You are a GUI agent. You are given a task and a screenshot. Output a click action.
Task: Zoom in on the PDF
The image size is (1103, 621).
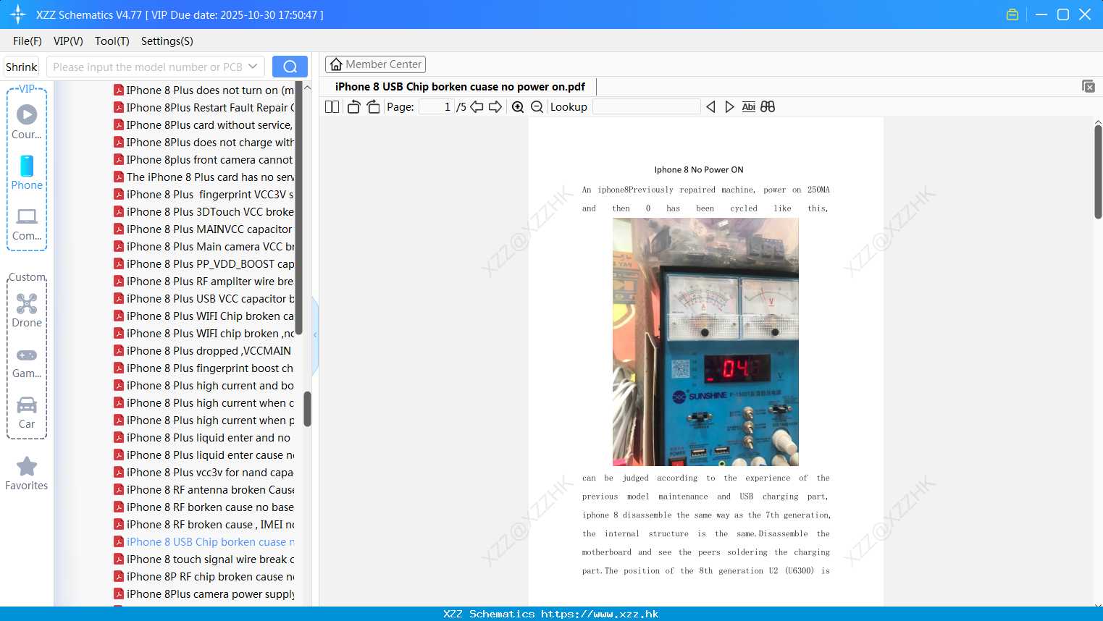[518, 106]
